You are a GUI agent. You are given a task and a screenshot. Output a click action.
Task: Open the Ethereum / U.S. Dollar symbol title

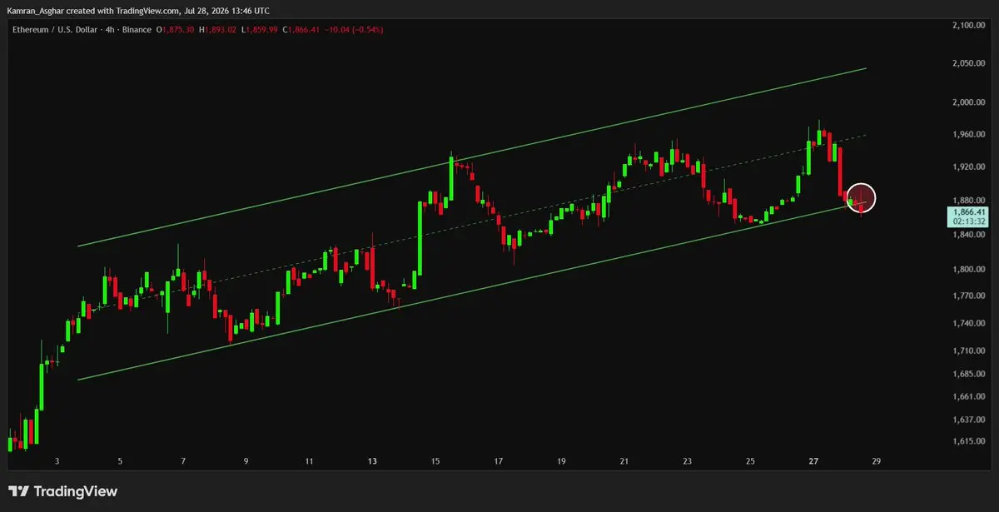pos(52,30)
